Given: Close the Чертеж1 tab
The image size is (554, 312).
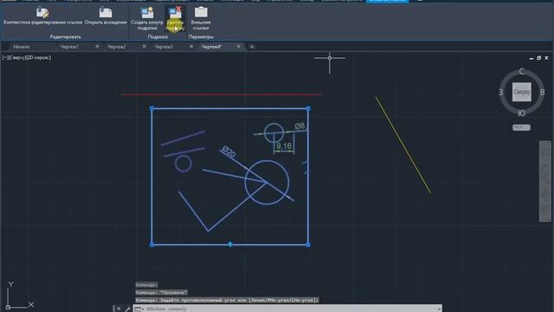Looking at the screenshot, I should pos(97,46).
